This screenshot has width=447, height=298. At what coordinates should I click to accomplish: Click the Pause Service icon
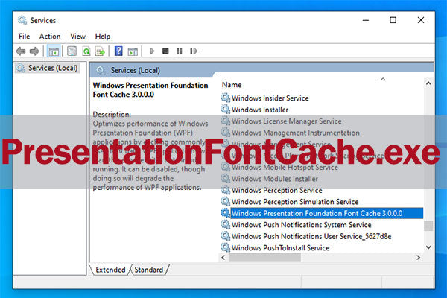[180, 51]
